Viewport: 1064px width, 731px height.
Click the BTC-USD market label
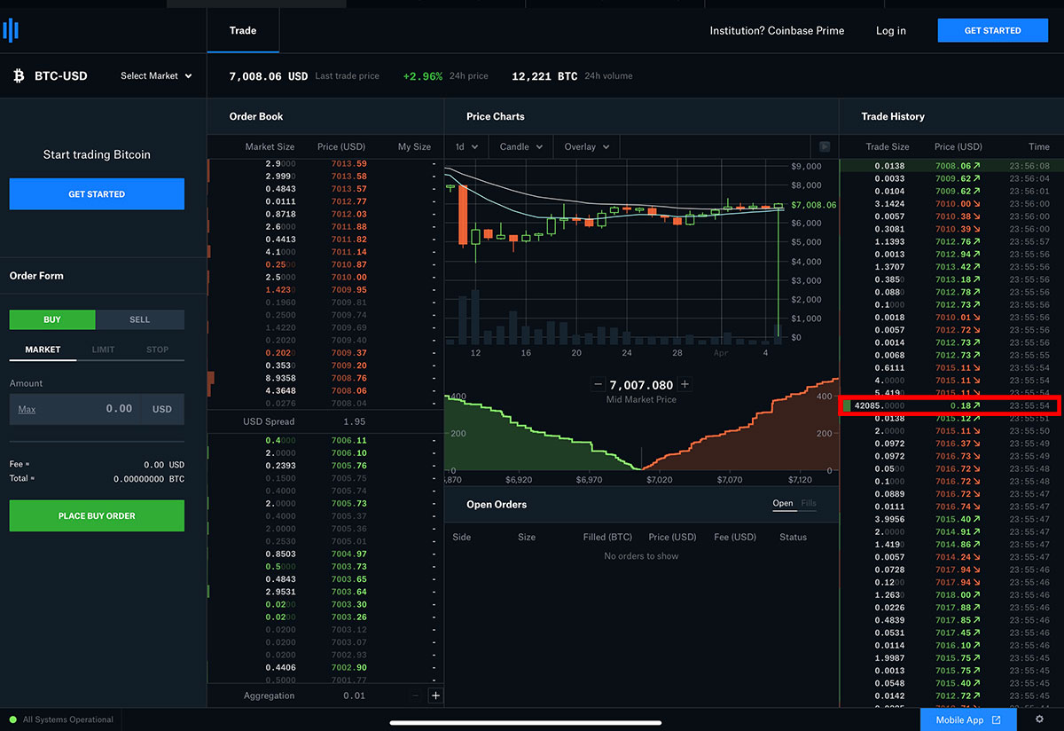click(x=61, y=76)
